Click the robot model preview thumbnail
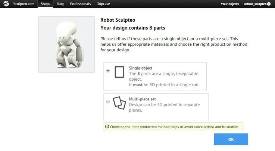 67,45
